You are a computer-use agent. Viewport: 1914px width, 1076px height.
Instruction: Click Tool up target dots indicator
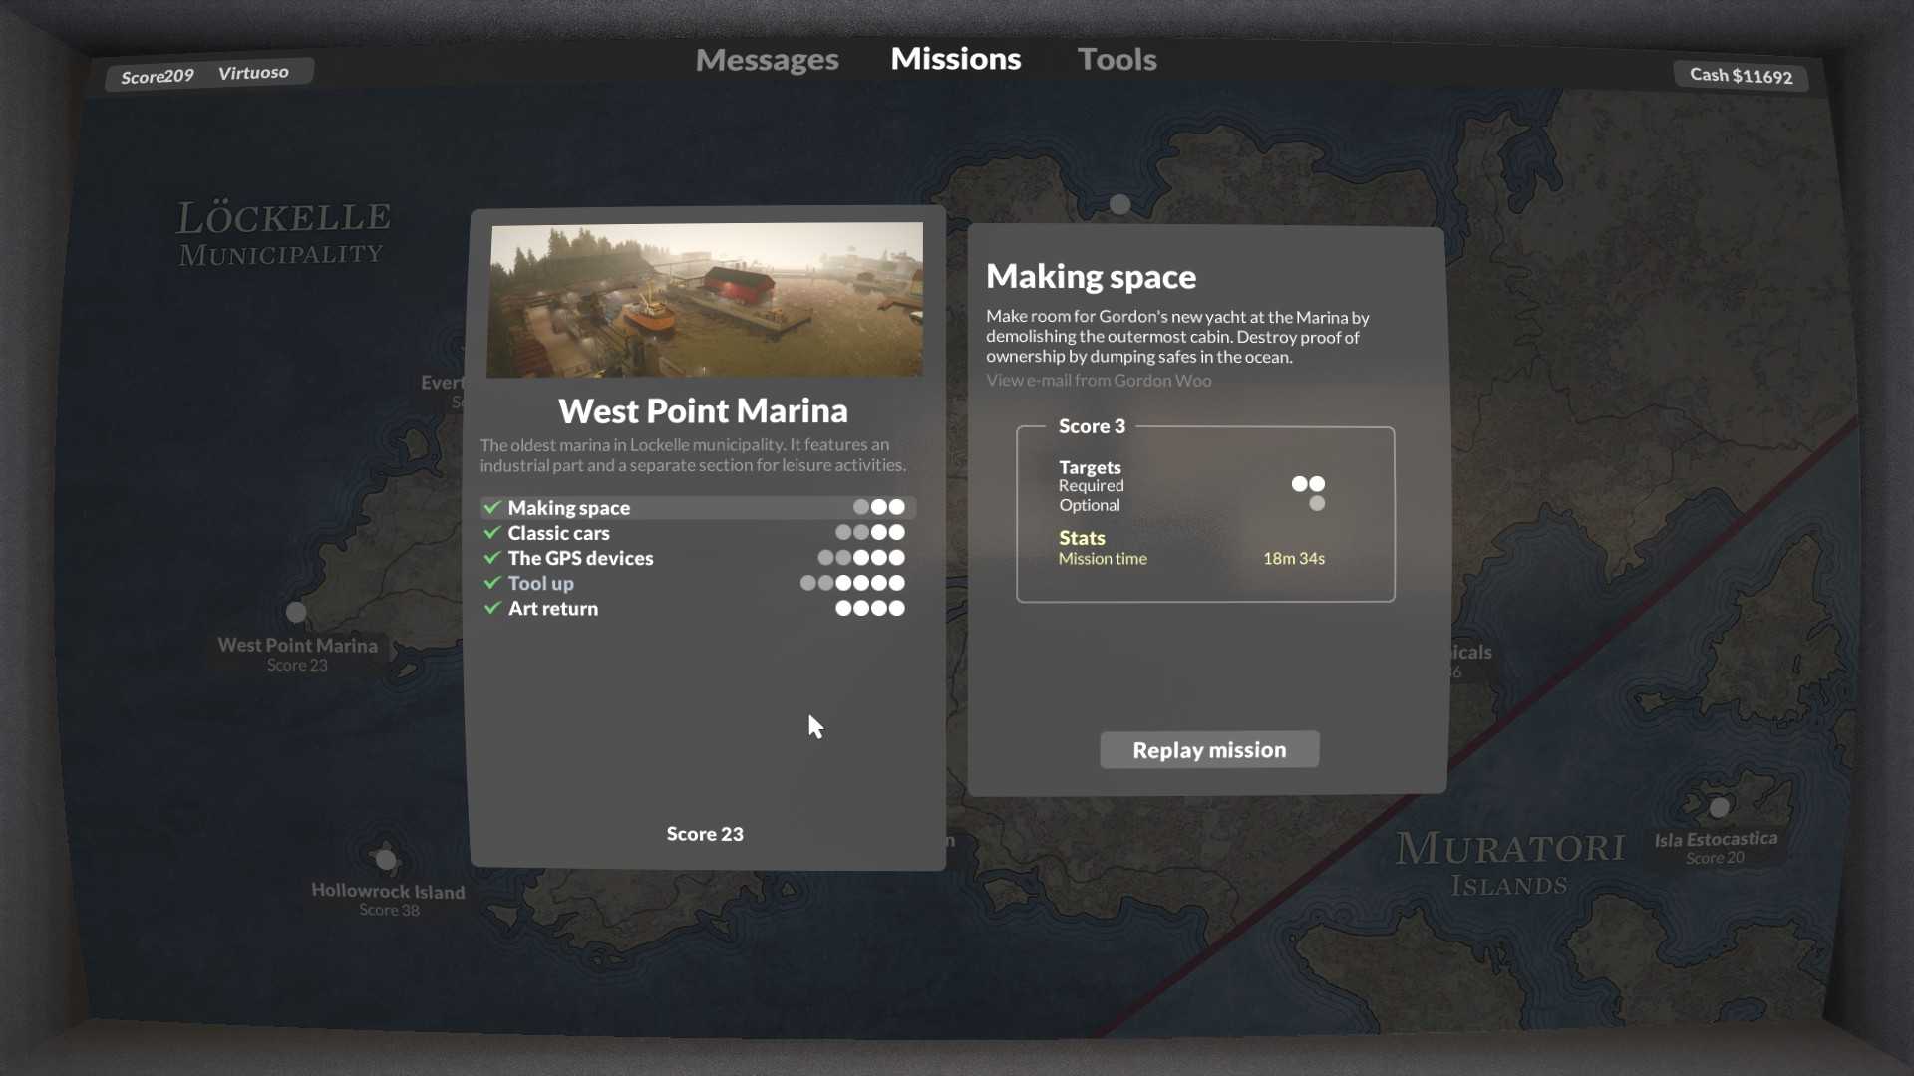[852, 583]
